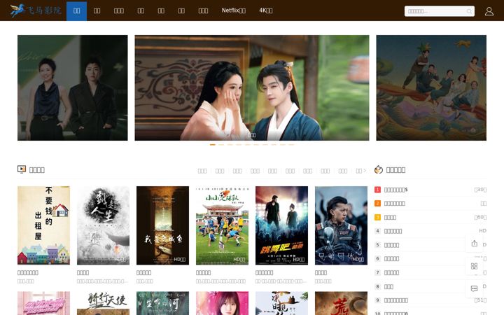The height and width of the screenshot is (315, 504).
Task: Open the rank 6 title in the hot list
Action: tap(391, 259)
